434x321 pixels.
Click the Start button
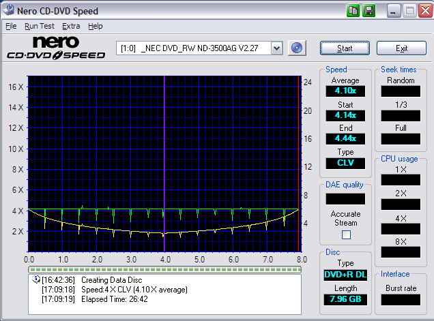345,48
